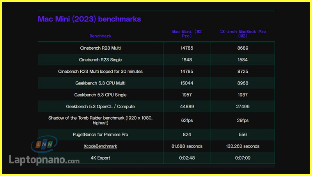The image size is (312, 176).
Task: Click the Cinebench R23 Single row label
Action: (x=100, y=60)
